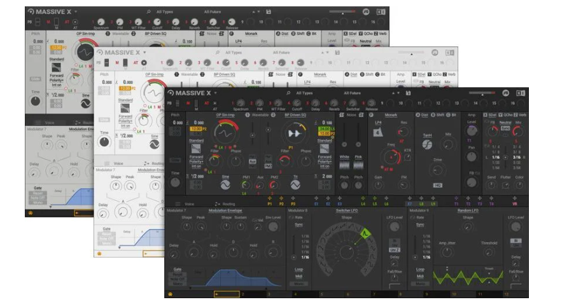Select the Sine oscillator waveform icon
The image size is (562, 302).
point(225,185)
